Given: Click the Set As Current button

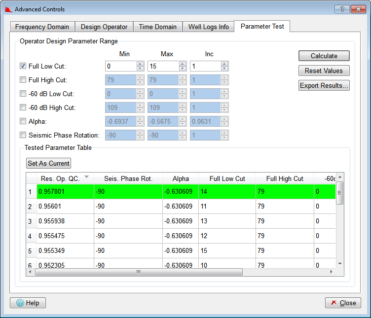Looking at the screenshot, I should [48, 163].
